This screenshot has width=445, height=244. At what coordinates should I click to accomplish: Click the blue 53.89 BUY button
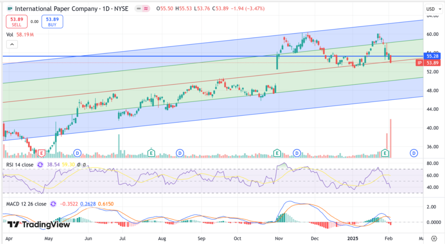click(52, 22)
